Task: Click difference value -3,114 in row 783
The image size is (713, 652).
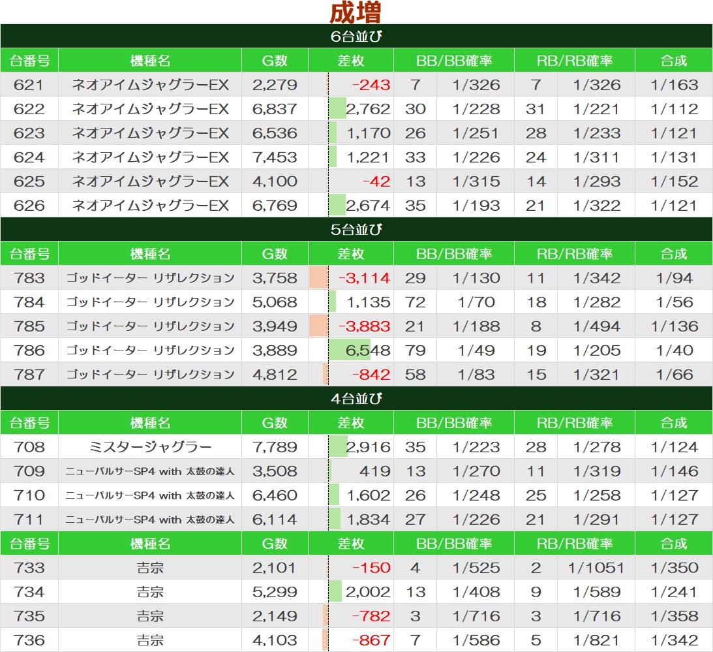Action: point(364,277)
